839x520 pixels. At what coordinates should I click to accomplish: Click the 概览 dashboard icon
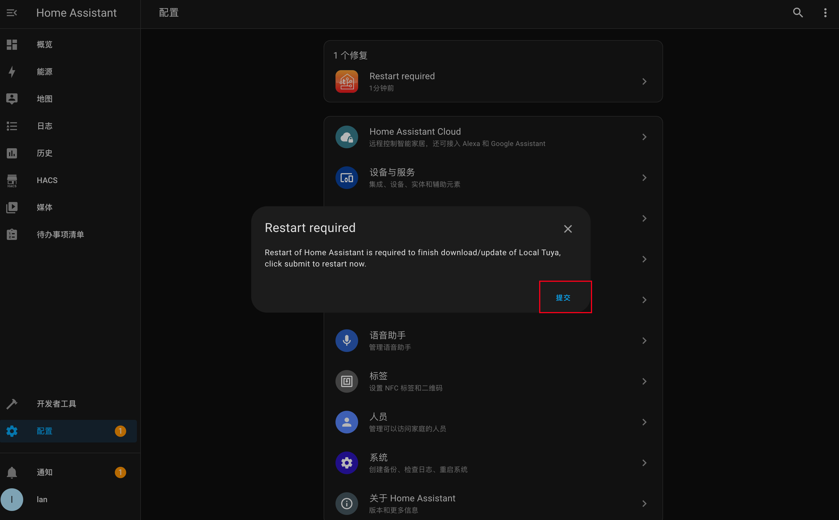(12, 44)
